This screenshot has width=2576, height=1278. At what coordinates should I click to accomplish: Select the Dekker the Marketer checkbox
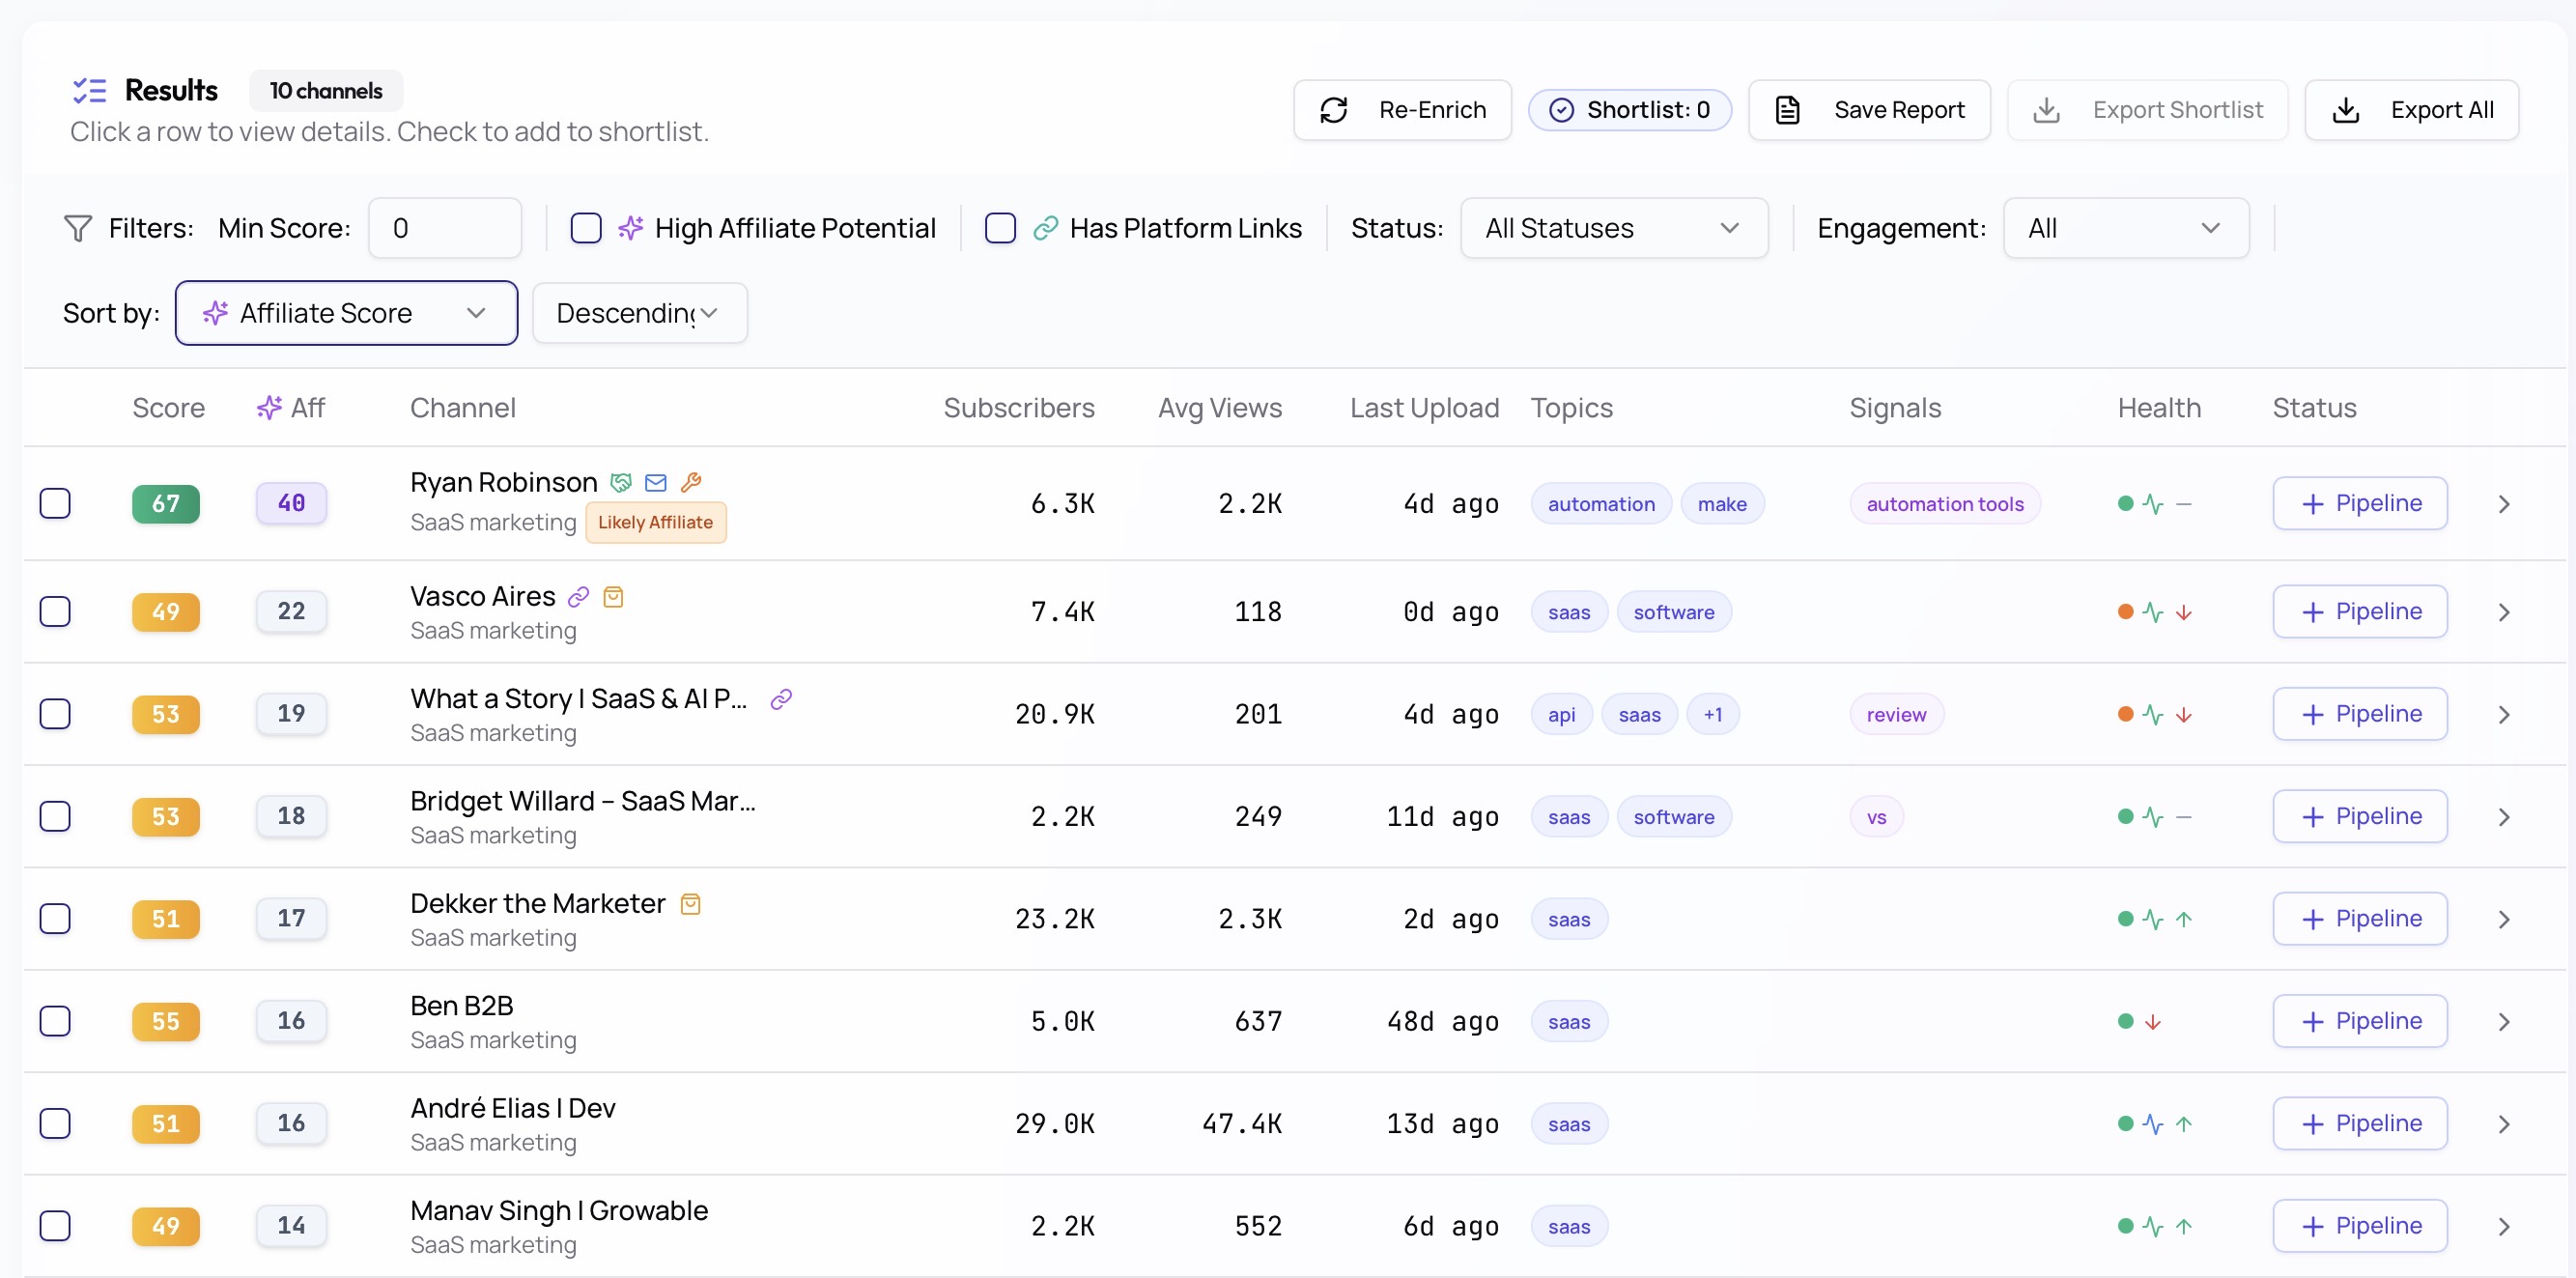pyautogui.click(x=55, y=918)
